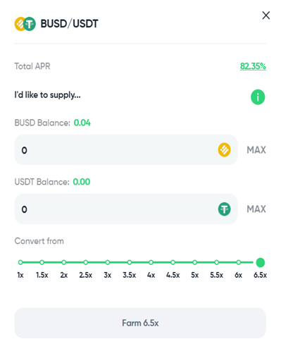Set leverage slider to 1x

pos(20,262)
